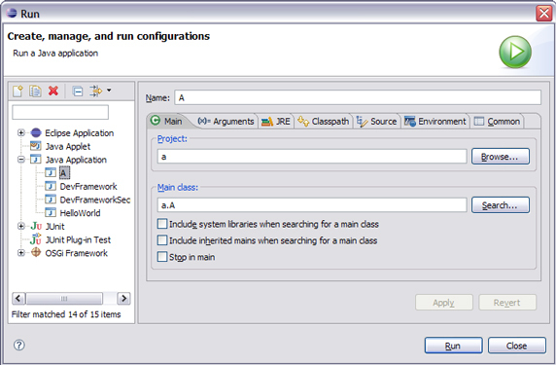556x365 pixels.
Task: Click the Browse... project button
Action: tap(501, 157)
